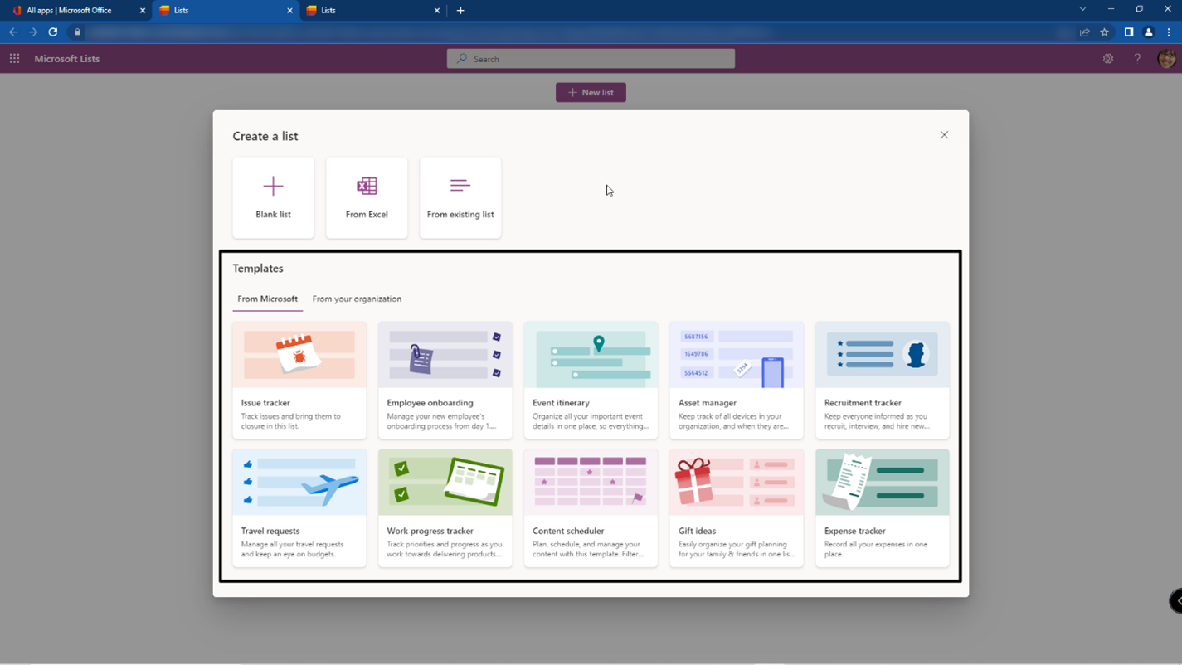1182x665 pixels.
Task: Open the browser profile icon
Action: [x=1149, y=32]
